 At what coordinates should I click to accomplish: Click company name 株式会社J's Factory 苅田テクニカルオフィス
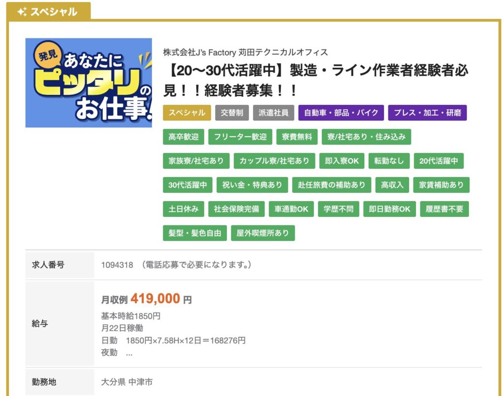click(245, 52)
